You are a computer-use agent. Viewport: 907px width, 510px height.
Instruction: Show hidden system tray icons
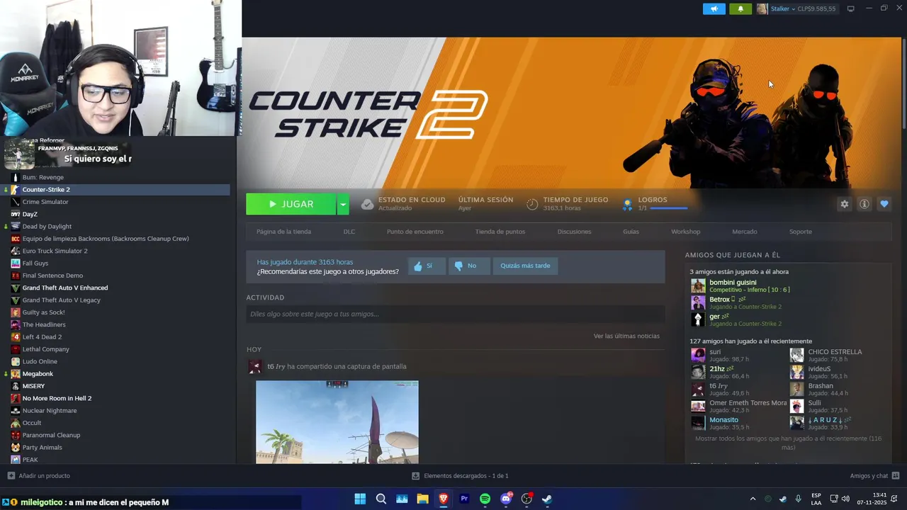pos(753,499)
